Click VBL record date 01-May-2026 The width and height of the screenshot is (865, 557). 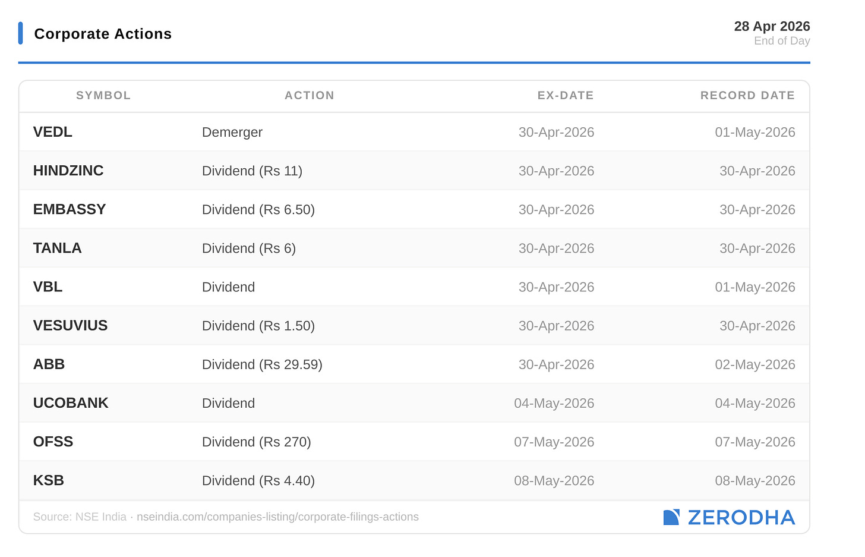(x=754, y=287)
